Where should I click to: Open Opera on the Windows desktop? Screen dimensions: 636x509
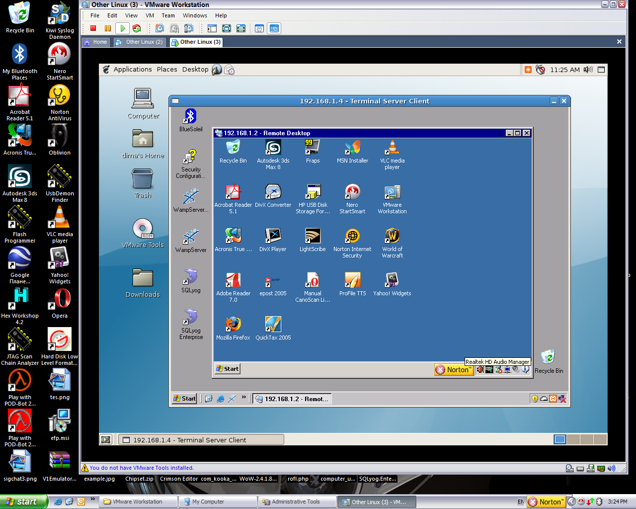60,303
